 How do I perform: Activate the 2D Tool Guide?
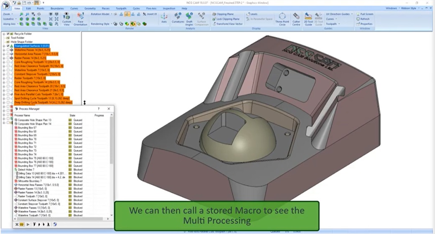tap(308, 19)
